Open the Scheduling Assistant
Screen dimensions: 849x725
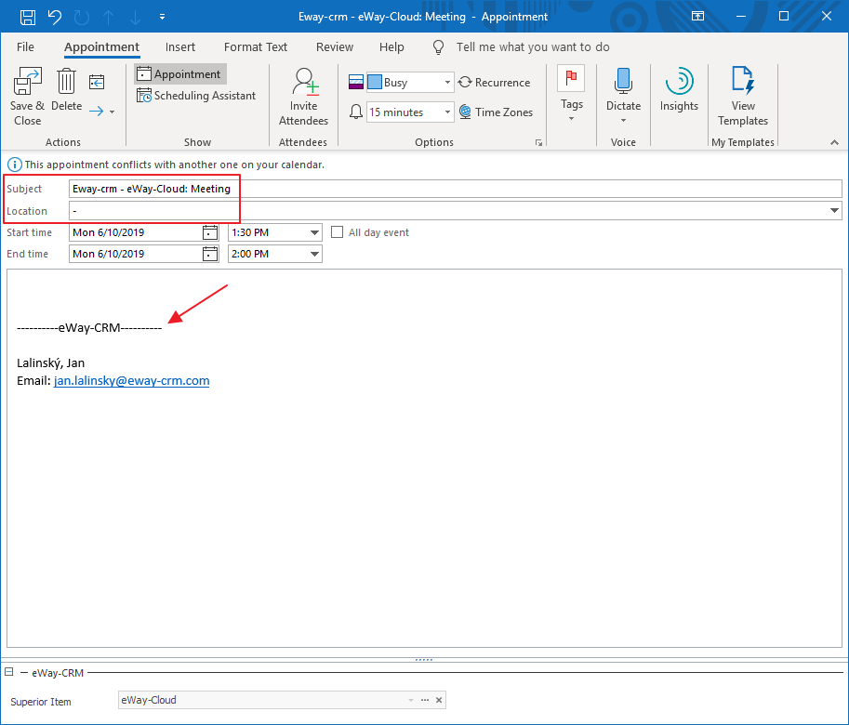196,96
